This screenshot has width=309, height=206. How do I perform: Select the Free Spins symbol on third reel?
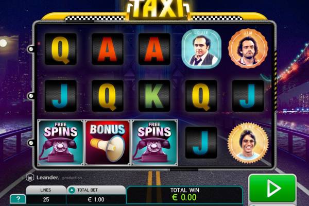(154, 143)
